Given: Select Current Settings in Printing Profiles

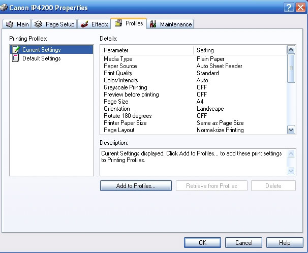Looking at the screenshot, I should point(52,49).
